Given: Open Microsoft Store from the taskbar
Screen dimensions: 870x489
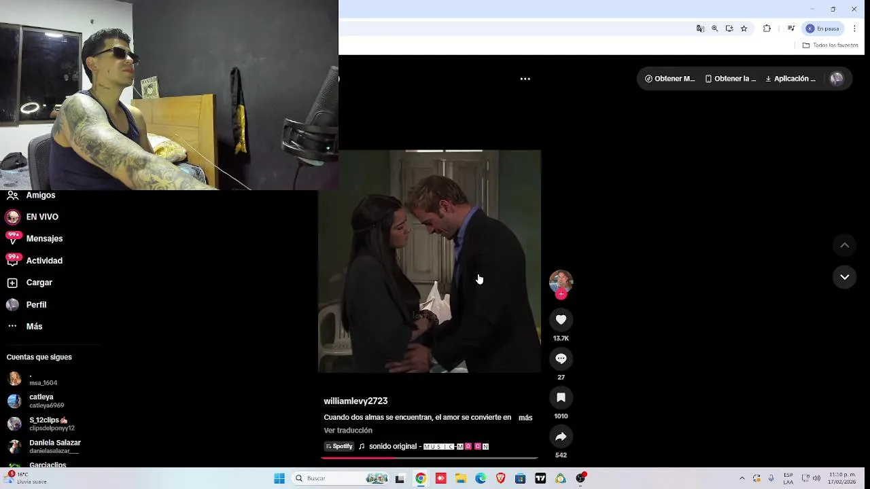Looking at the screenshot, I should 521,478.
